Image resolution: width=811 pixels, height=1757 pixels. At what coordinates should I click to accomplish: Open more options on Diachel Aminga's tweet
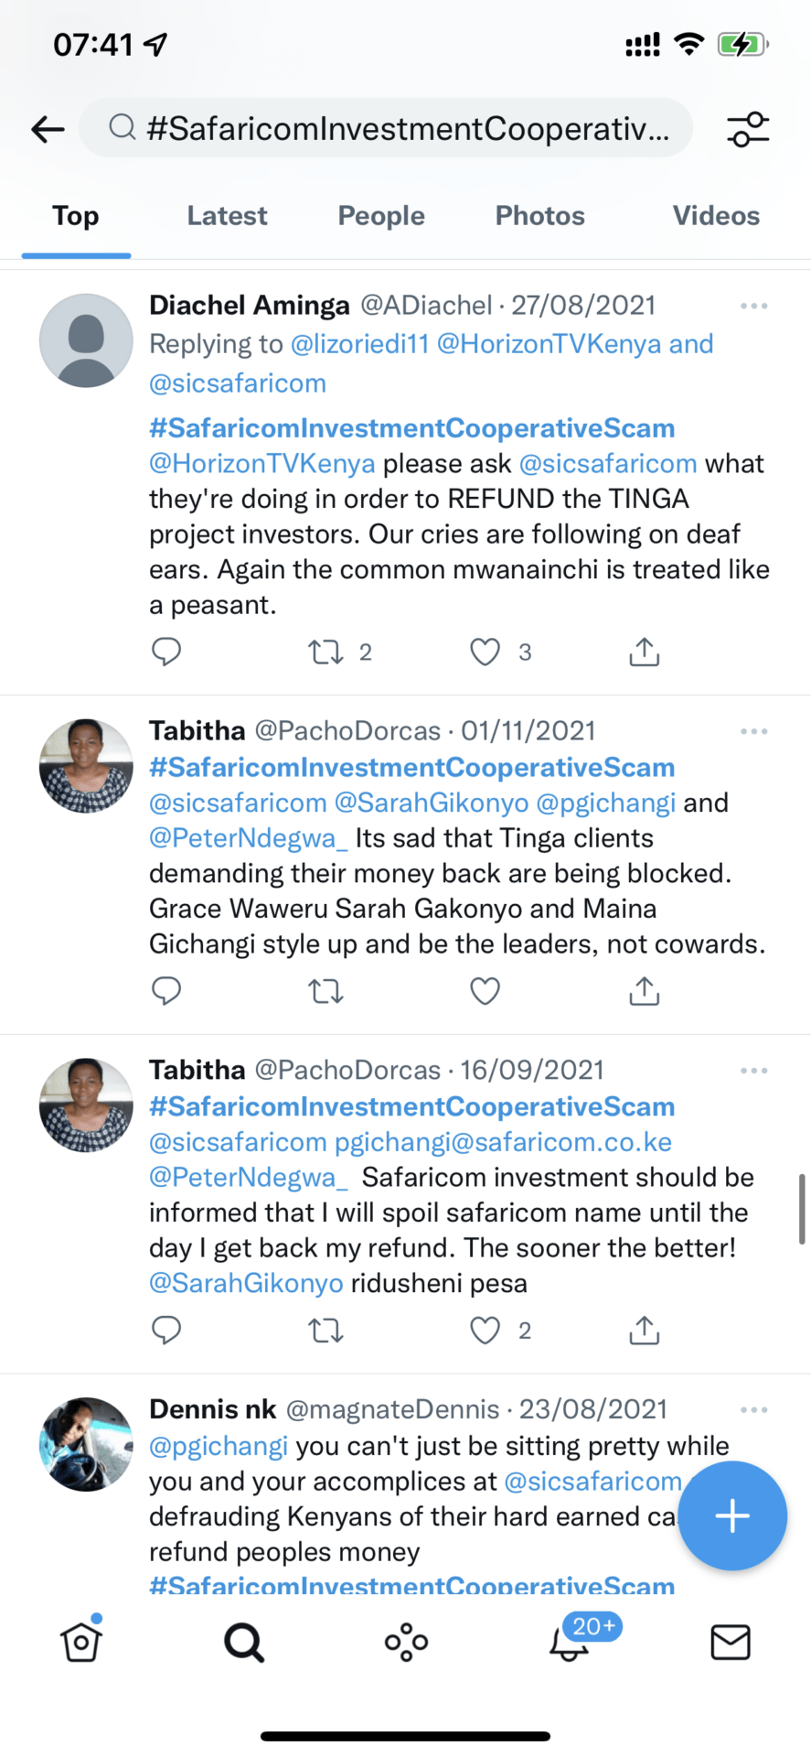pyautogui.click(x=753, y=306)
